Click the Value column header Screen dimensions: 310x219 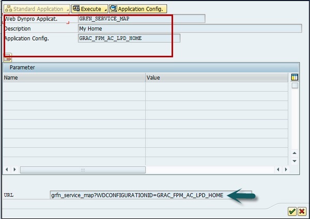click(x=216, y=77)
